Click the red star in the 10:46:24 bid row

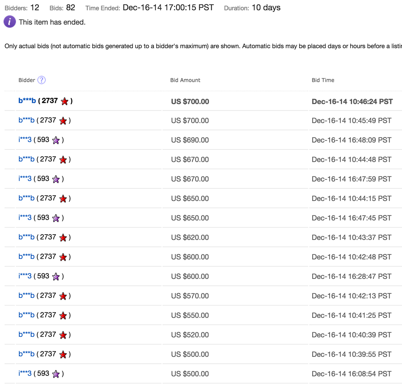(65, 101)
